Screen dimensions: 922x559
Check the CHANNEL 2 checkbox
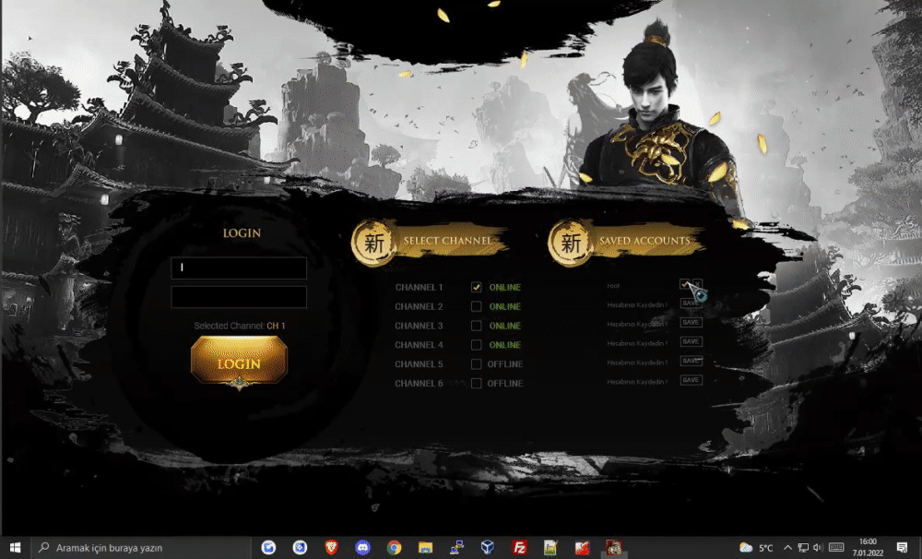click(x=477, y=306)
